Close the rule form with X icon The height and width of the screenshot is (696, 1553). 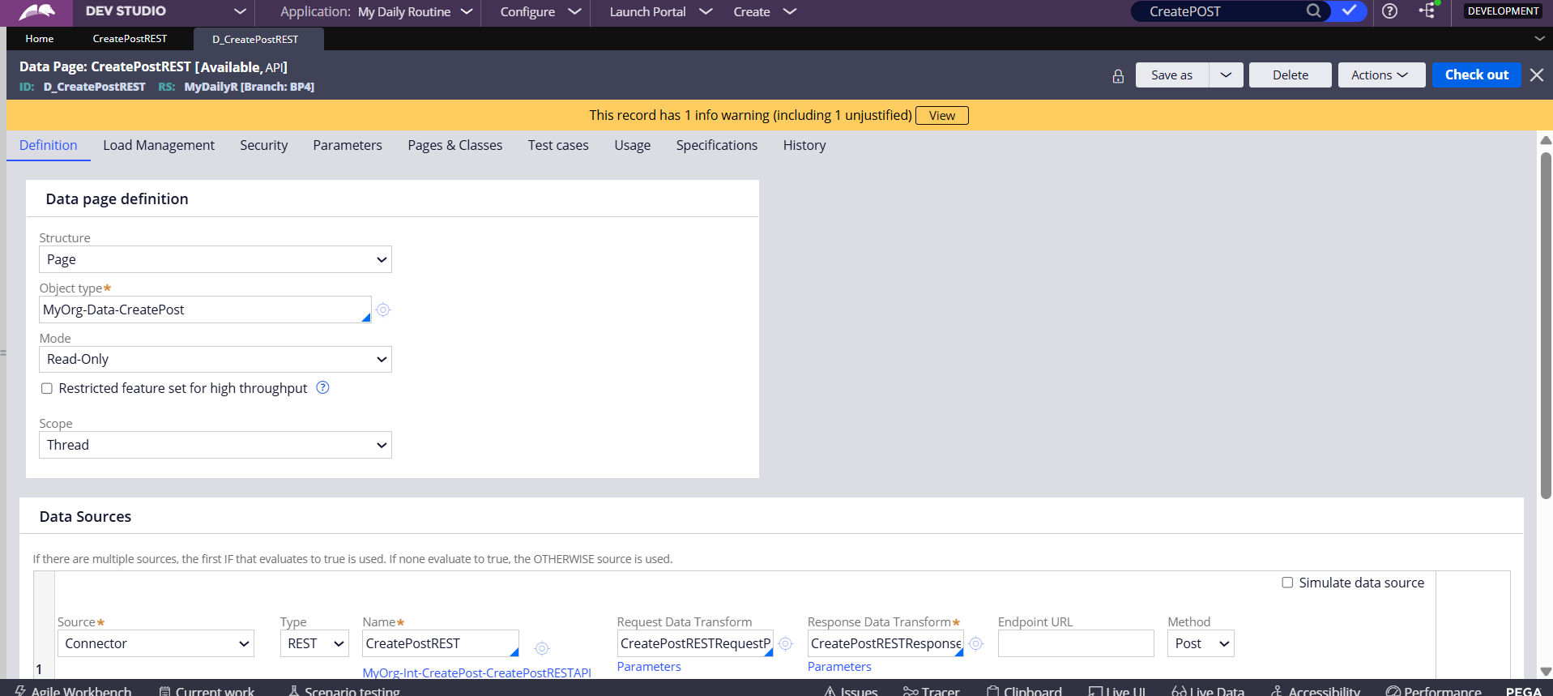tap(1537, 75)
